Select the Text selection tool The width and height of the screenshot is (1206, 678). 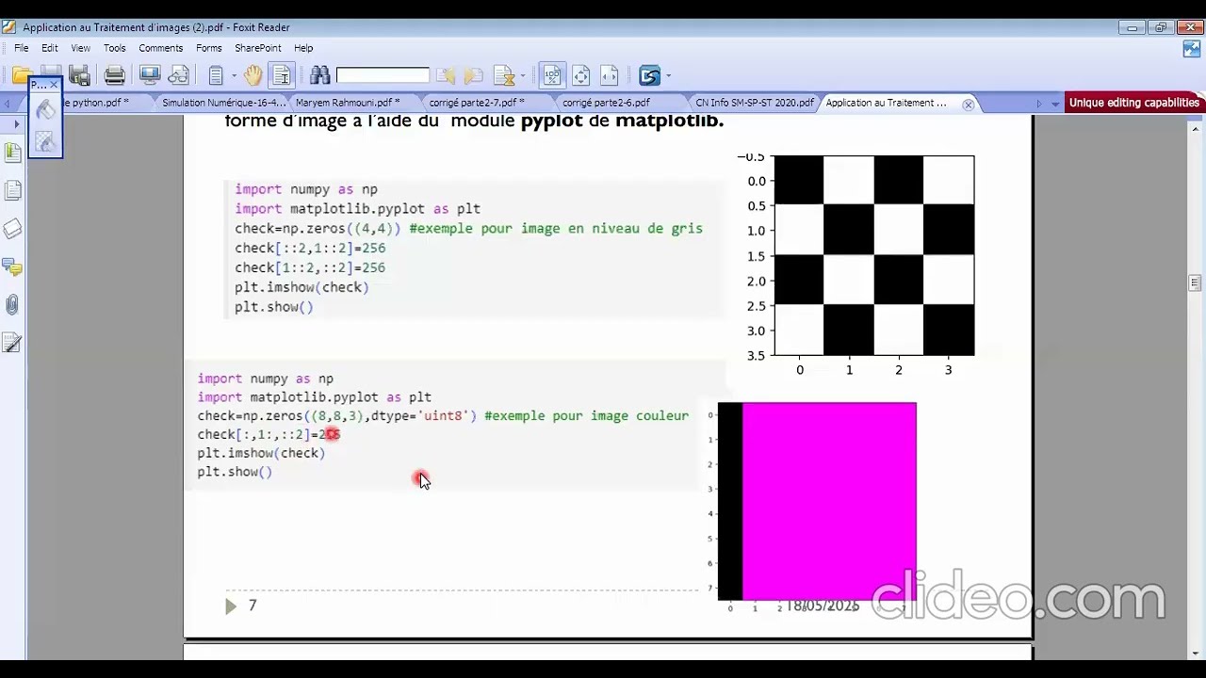point(281,75)
